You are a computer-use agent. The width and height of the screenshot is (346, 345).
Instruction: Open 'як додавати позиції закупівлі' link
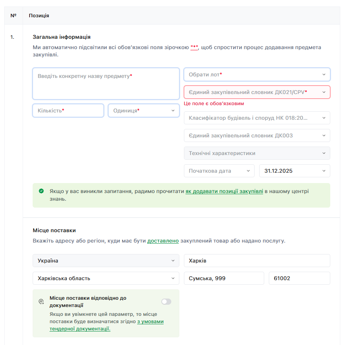click(224, 191)
